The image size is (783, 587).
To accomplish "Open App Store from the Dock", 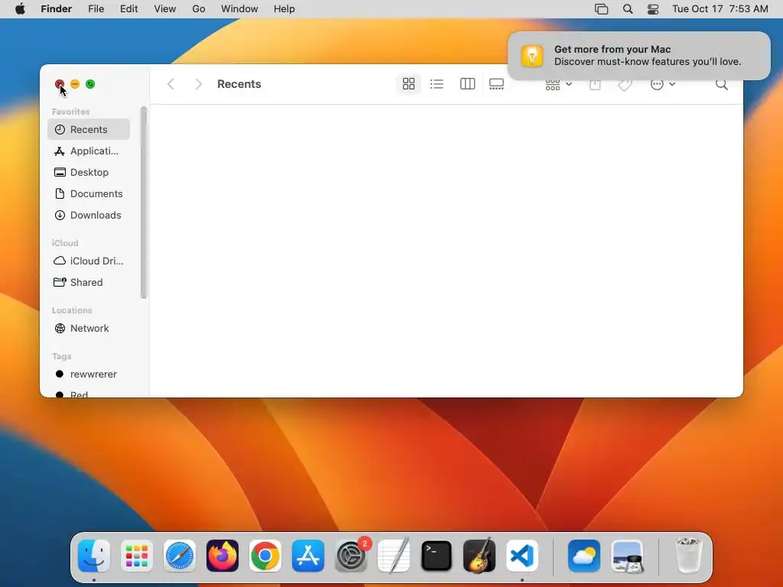I will coord(308,556).
